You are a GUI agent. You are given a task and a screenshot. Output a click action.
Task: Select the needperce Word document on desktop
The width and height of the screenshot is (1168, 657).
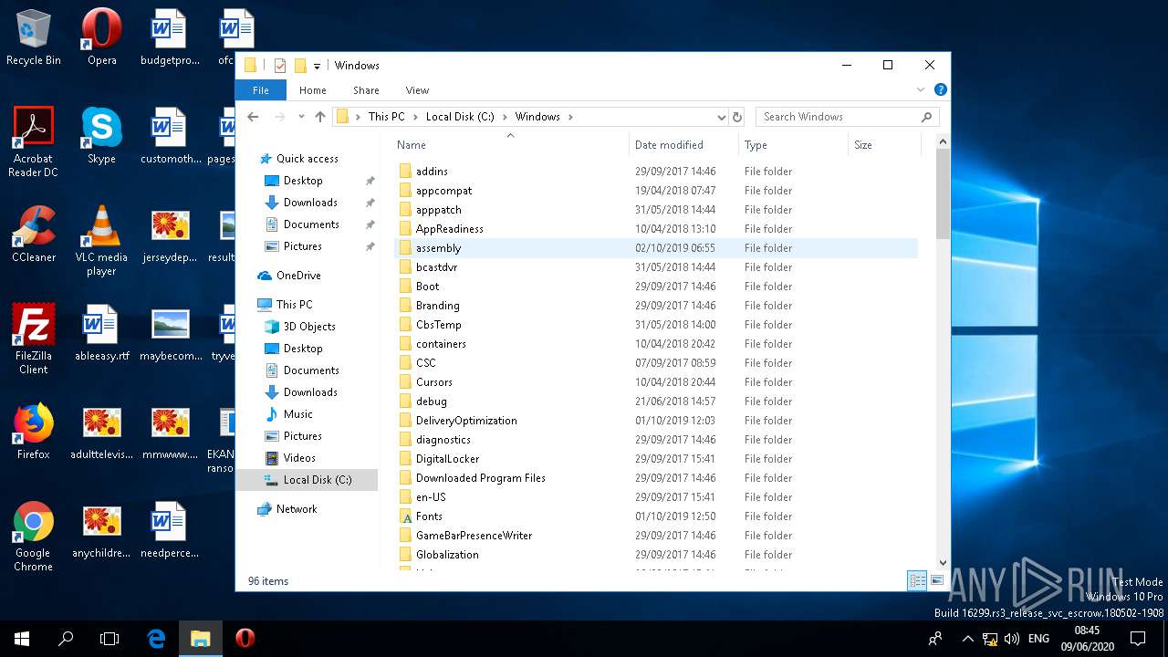pos(170,531)
